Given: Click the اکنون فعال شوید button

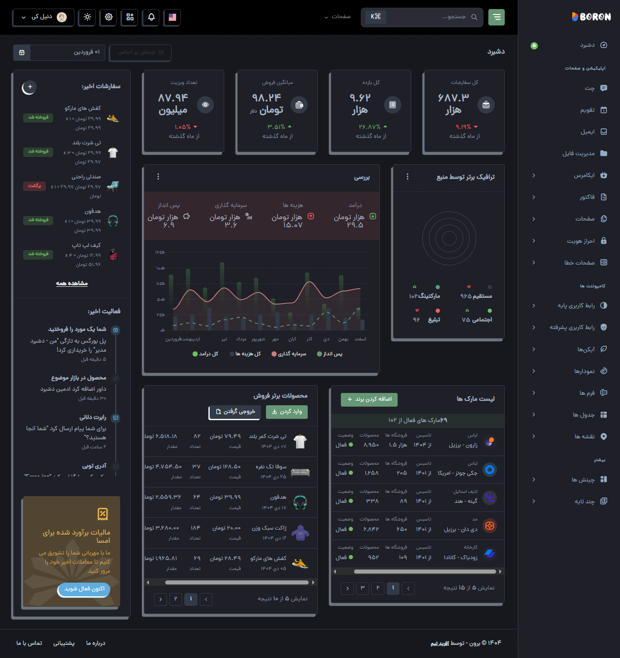Looking at the screenshot, I should pos(84,589).
